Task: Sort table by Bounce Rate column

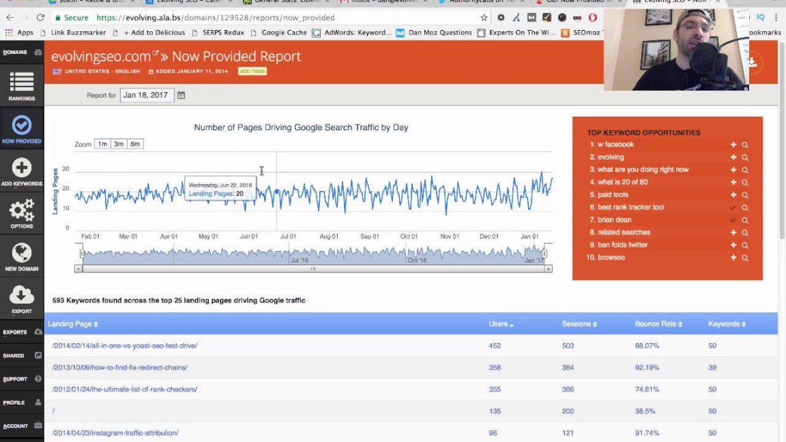Action: point(659,324)
